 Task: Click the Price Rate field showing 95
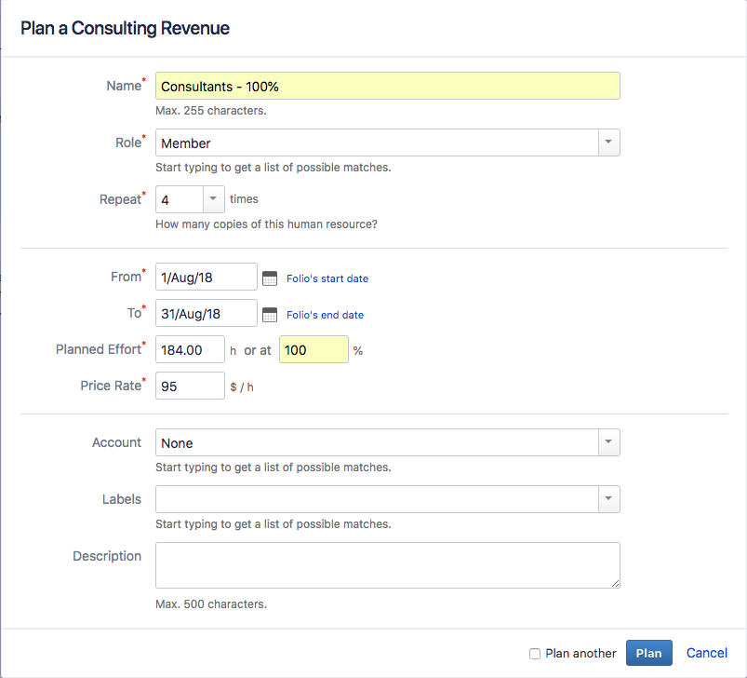tap(189, 385)
